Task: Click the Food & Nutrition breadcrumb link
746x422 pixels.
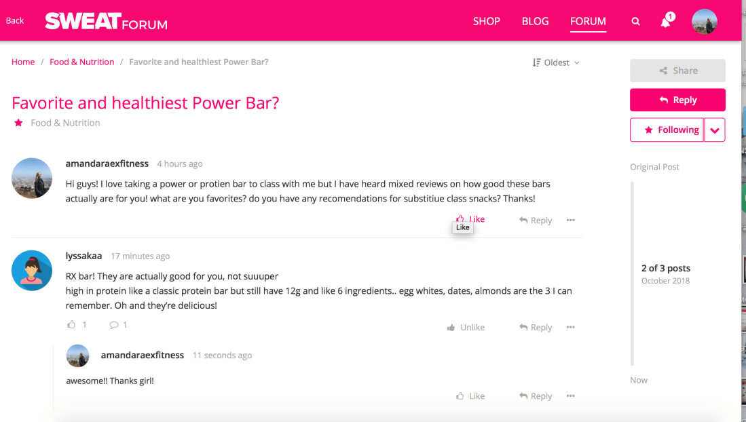Action: point(81,62)
